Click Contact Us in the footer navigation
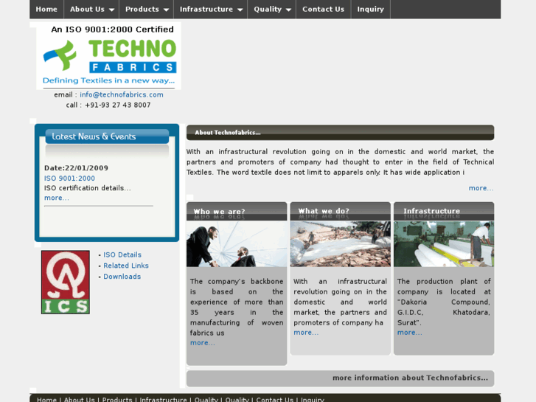536x402 pixels. pos(274,399)
